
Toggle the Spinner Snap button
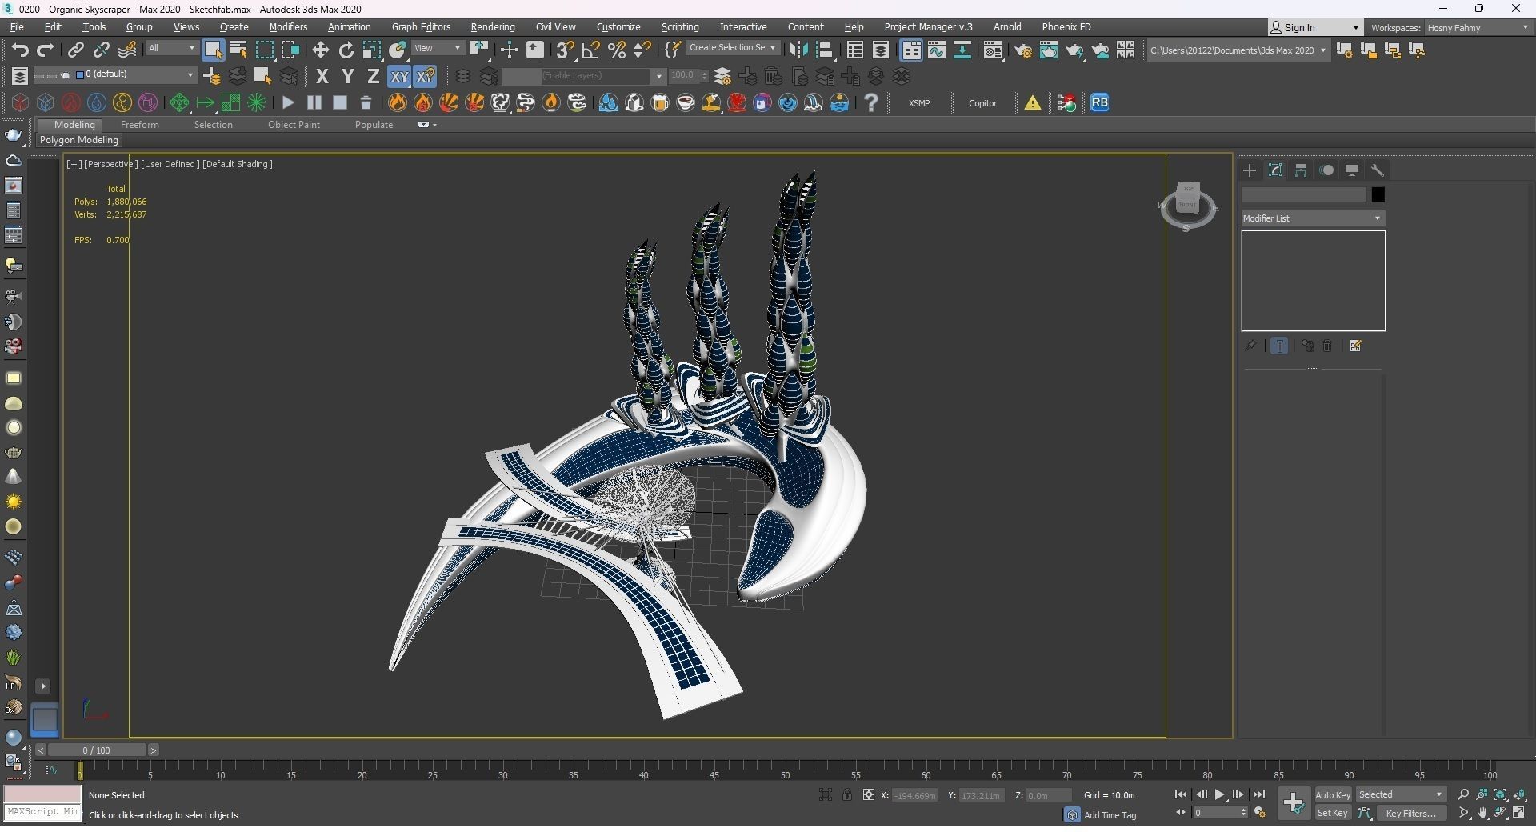pos(642,50)
